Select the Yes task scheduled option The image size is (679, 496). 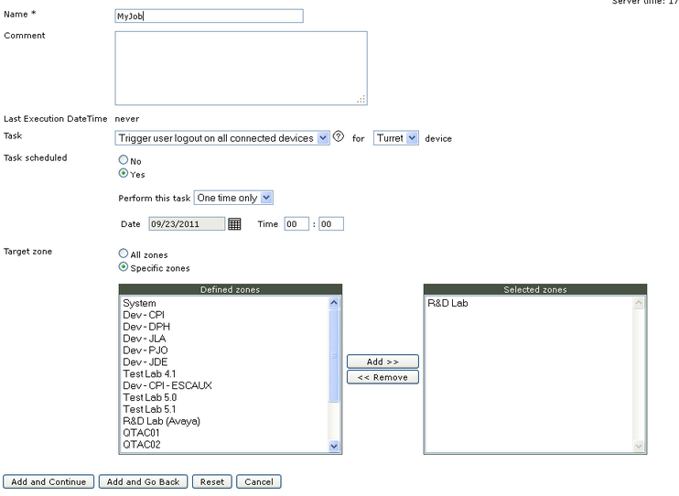(x=124, y=173)
